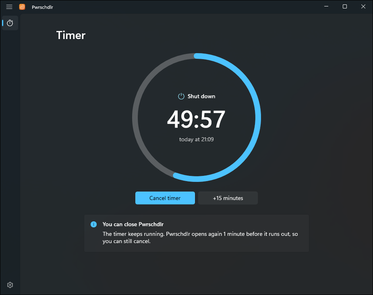Screen dimensions: 373x295
Task: Click the Pwrschdlr orange app icon
Action: point(22,7)
